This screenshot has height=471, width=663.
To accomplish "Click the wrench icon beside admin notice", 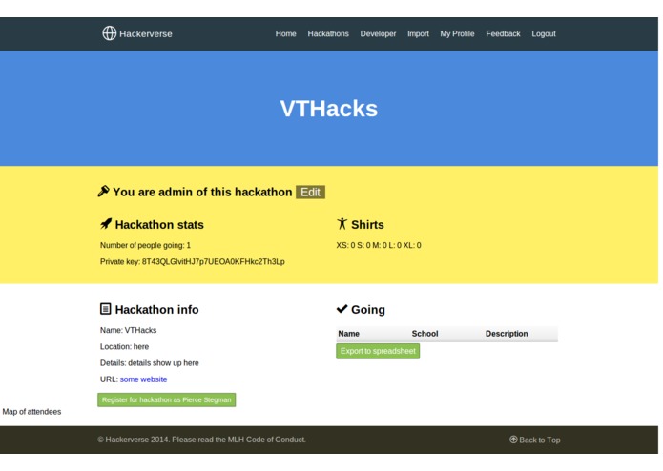I will [104, 192].
